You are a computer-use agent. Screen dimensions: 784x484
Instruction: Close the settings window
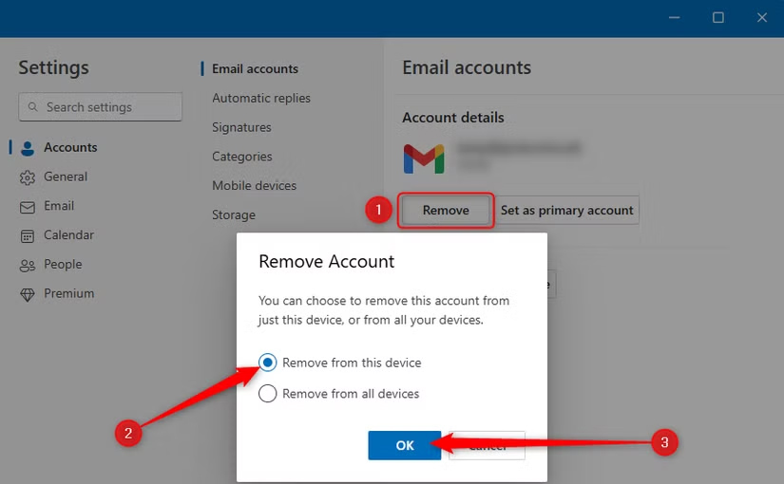click(x=761, y=17)
